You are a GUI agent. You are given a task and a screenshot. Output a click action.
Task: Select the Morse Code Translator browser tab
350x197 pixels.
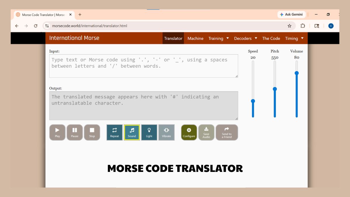pos(44,15)
